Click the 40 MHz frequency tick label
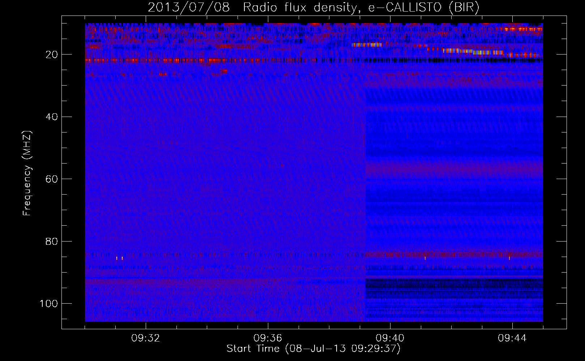Image resolution: width=585 pixels, height=361 pixels. pos(52,117)
